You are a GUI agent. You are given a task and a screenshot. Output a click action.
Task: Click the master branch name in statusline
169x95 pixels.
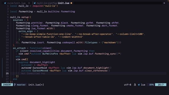point(21,85)
